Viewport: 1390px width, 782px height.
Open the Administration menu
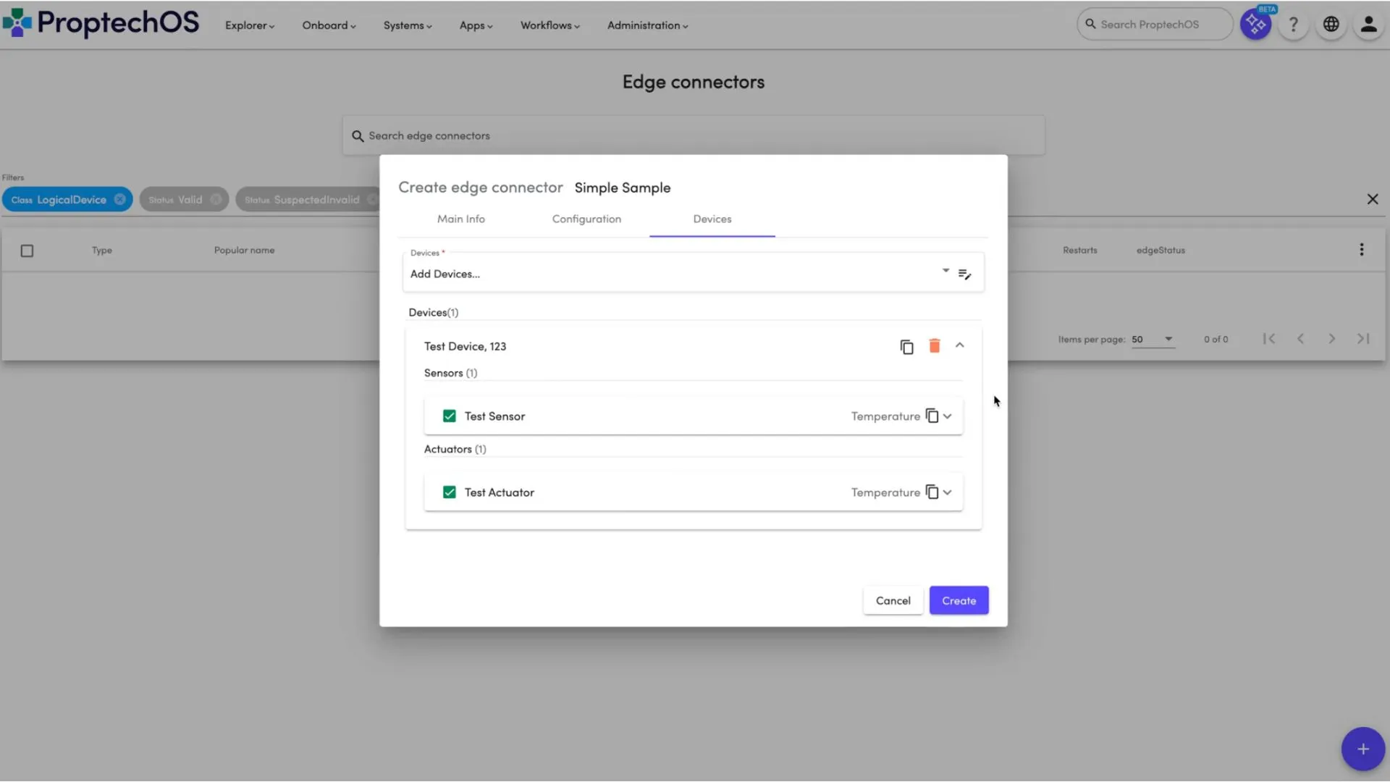646,25
